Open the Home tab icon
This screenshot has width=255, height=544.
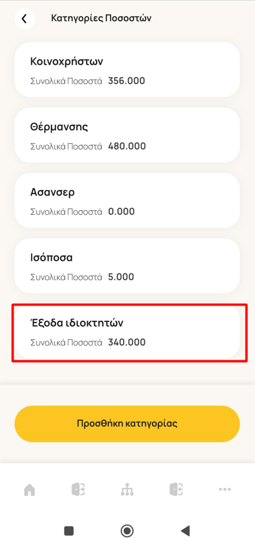29,489
